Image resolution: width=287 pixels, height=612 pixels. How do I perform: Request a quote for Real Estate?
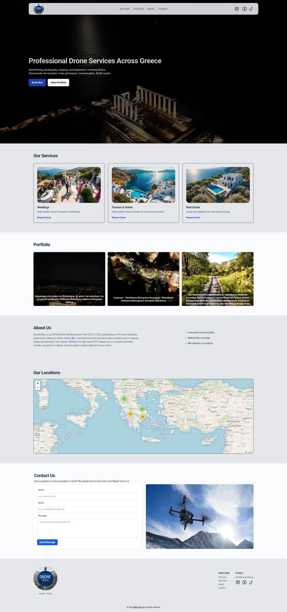pyautogui.click(x=193, y=218)
